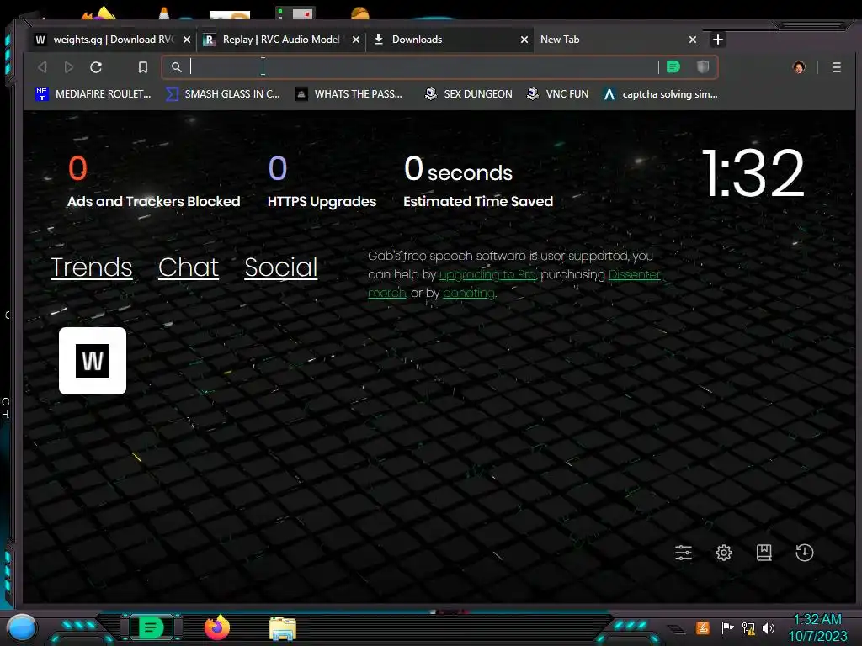This screenshot has width=862, height=646.
Task: Bookmark this page with the bookmark icon
Action: click(x=143, y=67)
